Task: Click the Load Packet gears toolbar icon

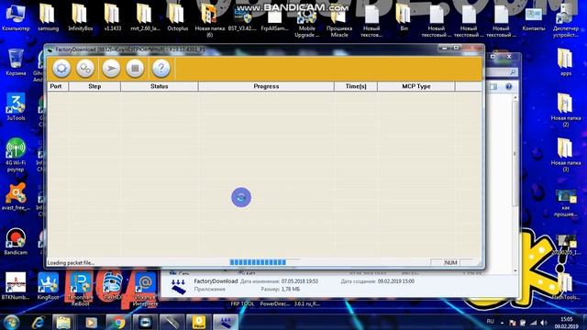Action: coord(85,69)
